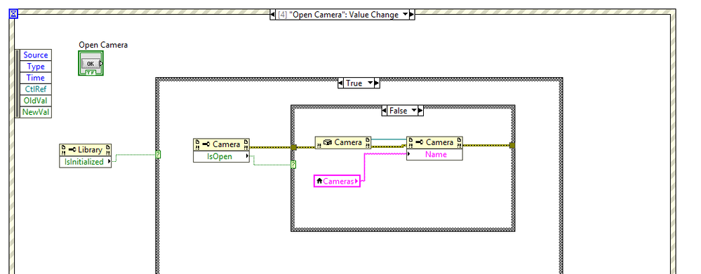Open the True case selector dropdown
The height and width of the screenshot is (274, 701).
[x=370, y=83]
